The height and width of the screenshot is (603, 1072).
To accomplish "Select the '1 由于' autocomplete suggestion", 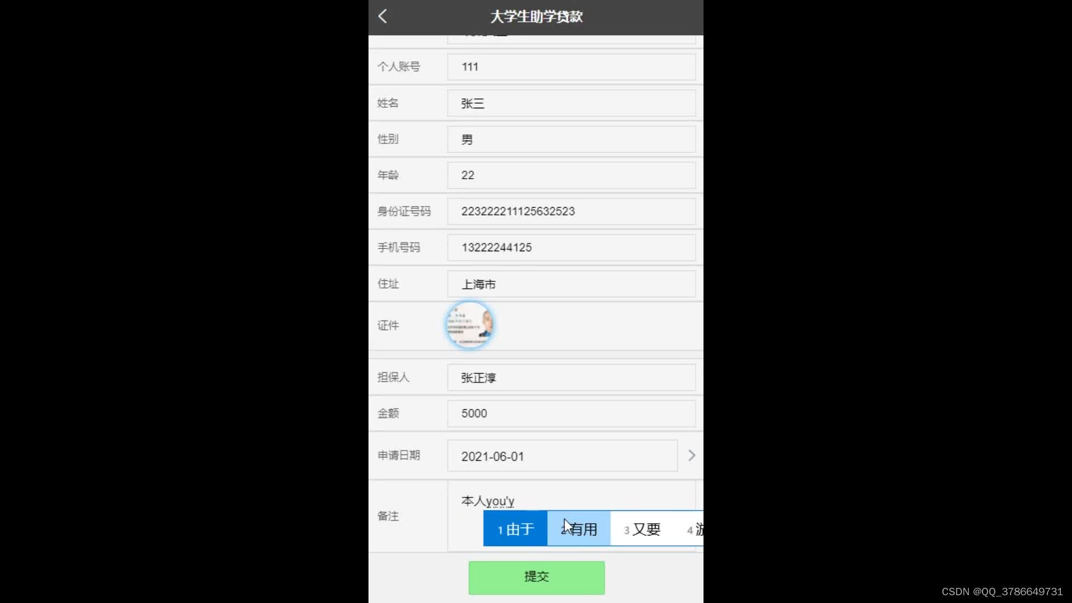I will [x=515, y=529].
